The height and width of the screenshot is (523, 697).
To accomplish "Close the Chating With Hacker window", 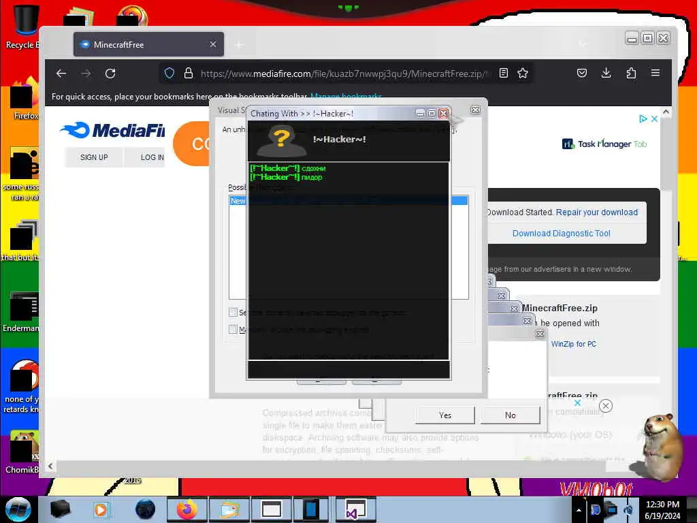I will tap(443, 114).
